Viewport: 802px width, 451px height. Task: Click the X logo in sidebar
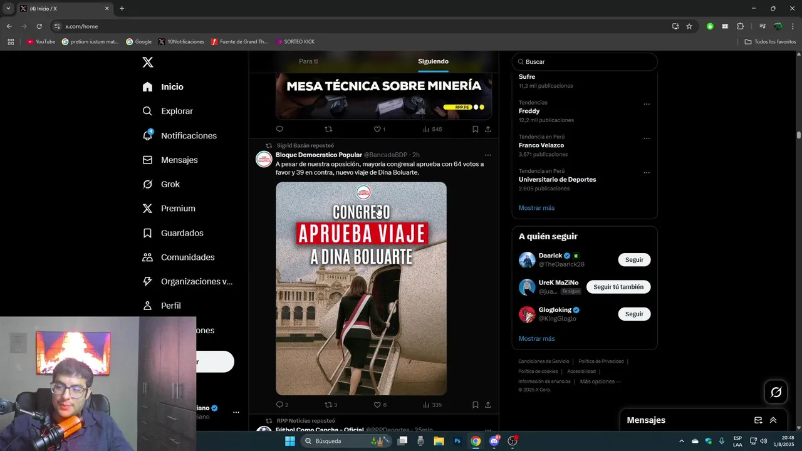147,62
